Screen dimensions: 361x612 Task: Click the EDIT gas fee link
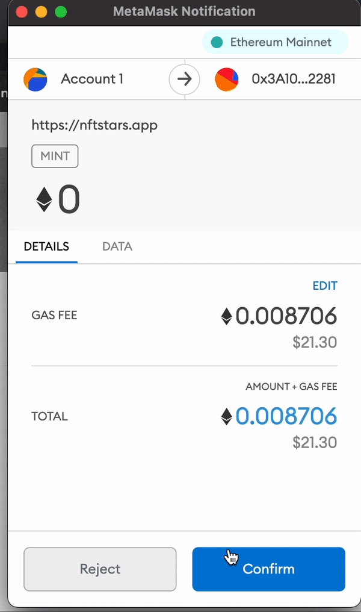(x=325, y=286)
